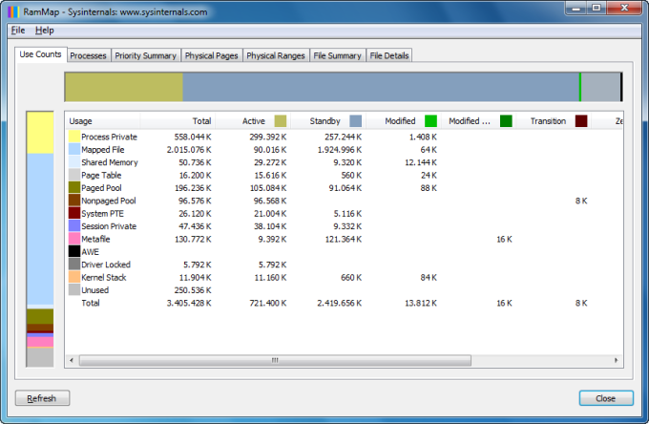Viewport: 649px width, 424px height.
Task: Click the Metafile standby value 121.364 K
Action: (x=344, y=239)
